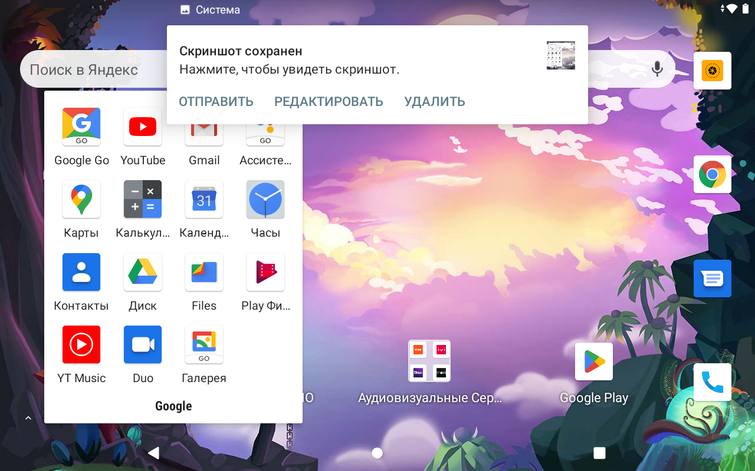The height and width of the screenshot is (471, 755).
Task: Tap the 'Скриншот сохранен' notification title
Action: [x=241, y=51]
